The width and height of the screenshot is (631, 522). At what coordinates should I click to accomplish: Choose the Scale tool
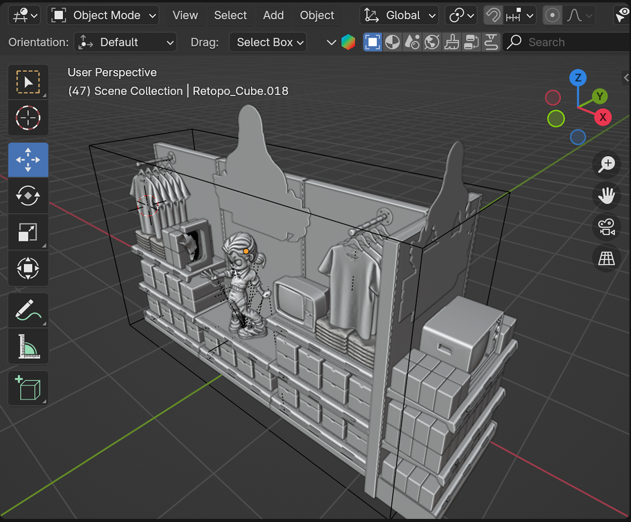pos(28,232)
